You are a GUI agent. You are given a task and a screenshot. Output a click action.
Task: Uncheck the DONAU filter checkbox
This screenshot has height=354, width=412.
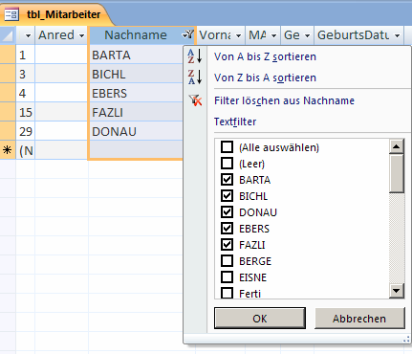click(227, 212)
